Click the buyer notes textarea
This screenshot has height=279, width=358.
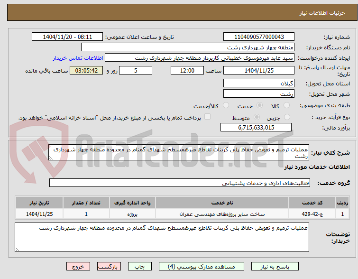tap(162, 237)
